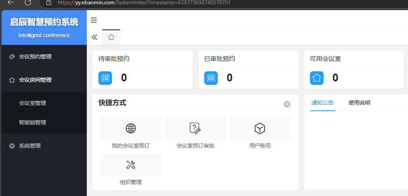
Task: Open 用户账号 cube shortcut icon
Action: [x=260, y=129]
